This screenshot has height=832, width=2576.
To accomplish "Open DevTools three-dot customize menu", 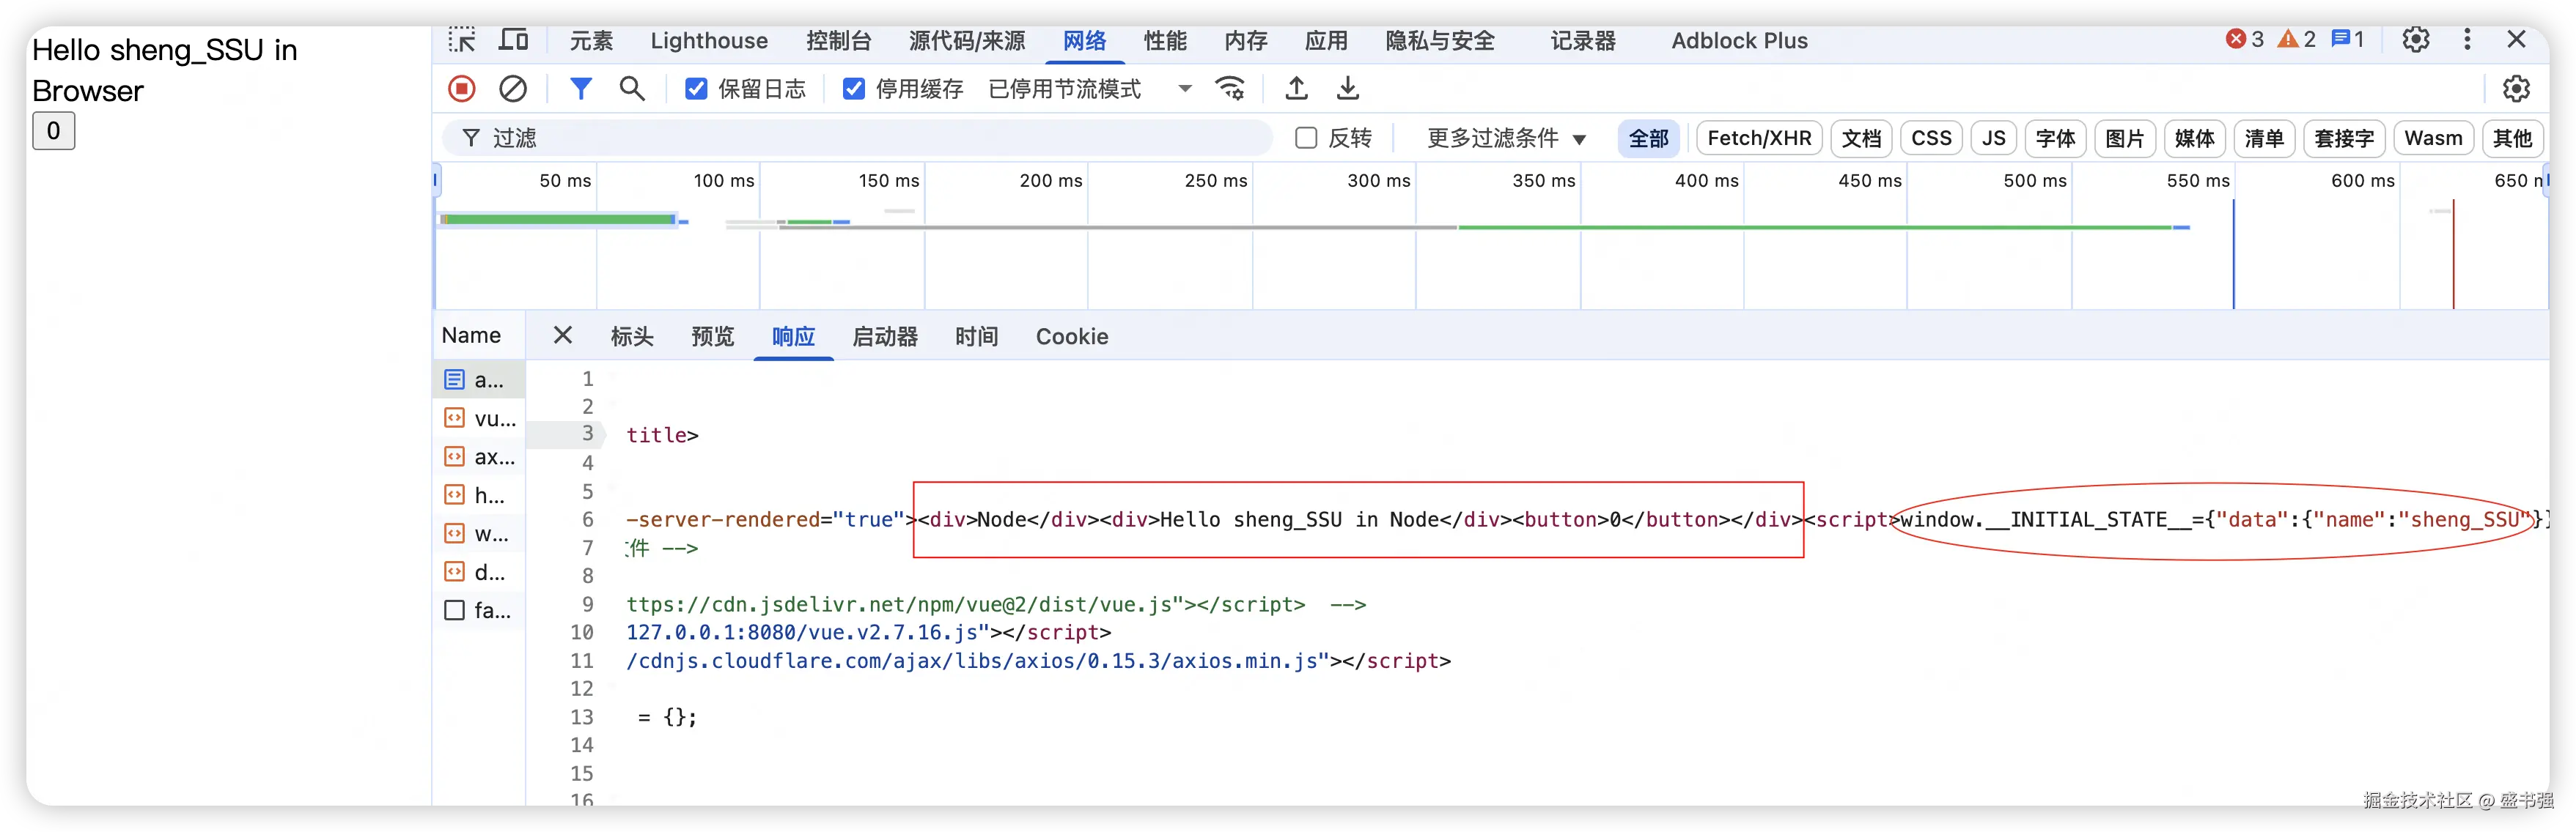I will pos(2467,40).
